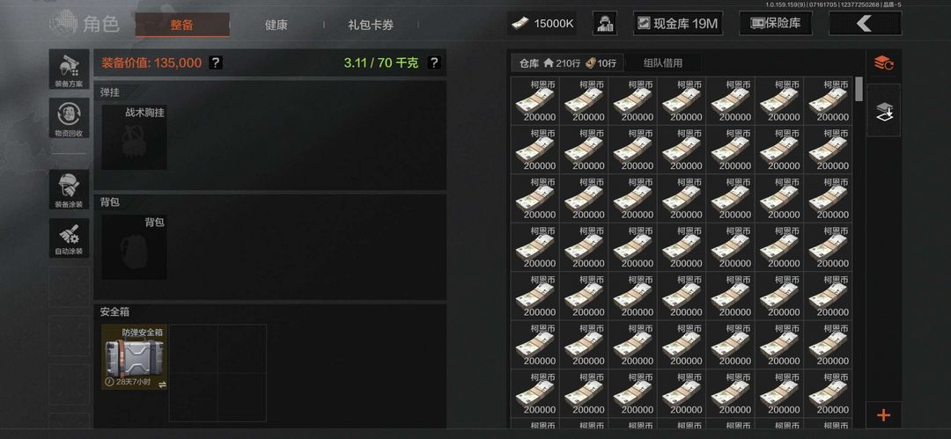Open the 装备方案 loadout preset icon
The image size is (951, 439).
[x=70, y=70]
